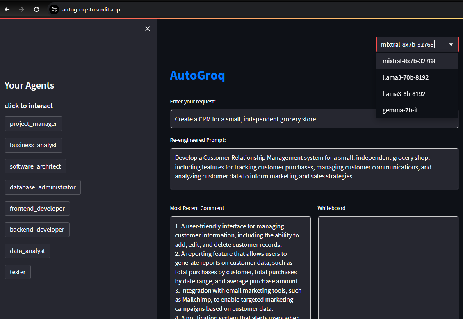Click the browser reload icon
Image resolution: width=463 pixels, height=319 pixels.
click(36, 9)
